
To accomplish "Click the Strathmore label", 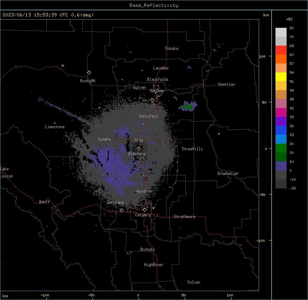I will (x=184, y=217).
